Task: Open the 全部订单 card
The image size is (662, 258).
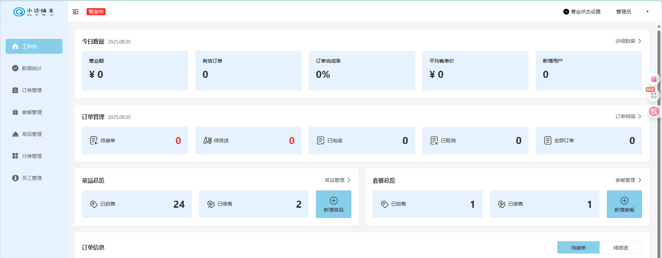Action: (589, 141)
